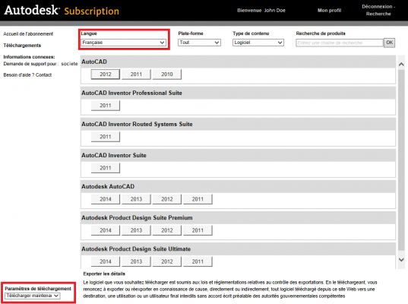This screenshot has width=408, height=304.
Task: Pick 2014 for Product Design Suite Premium
Action: (106, 230)
